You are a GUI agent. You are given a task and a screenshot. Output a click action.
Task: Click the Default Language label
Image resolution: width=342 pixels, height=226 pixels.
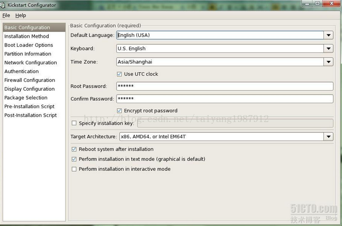[x=92, y=35]
